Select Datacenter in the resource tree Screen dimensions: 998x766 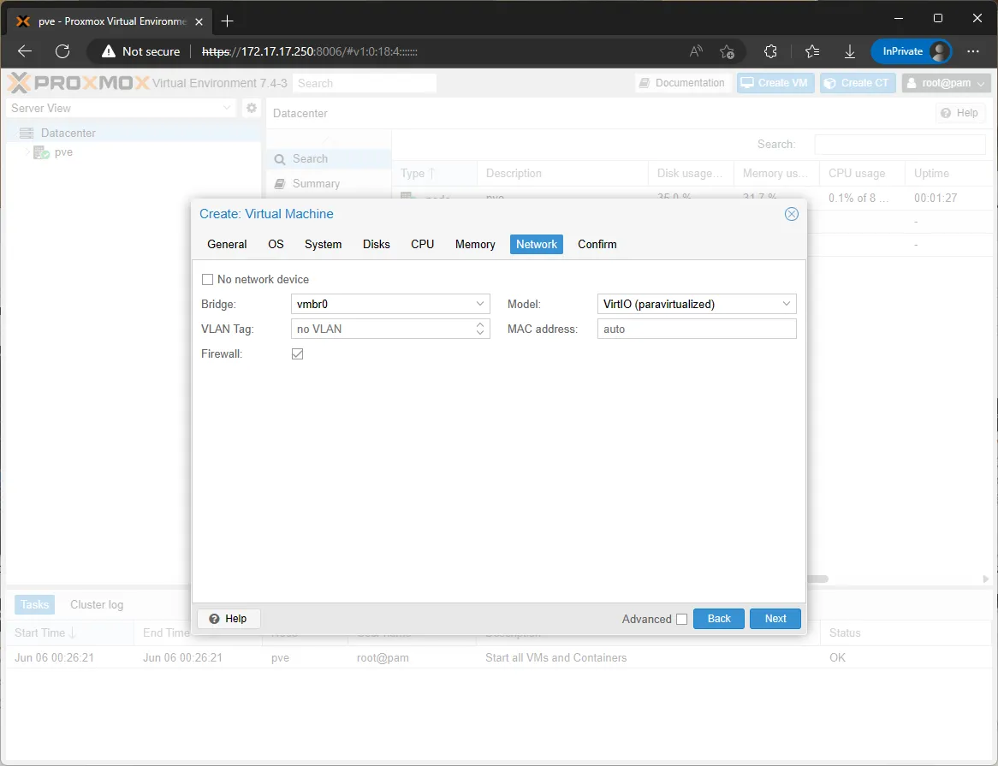click(68, 133)
